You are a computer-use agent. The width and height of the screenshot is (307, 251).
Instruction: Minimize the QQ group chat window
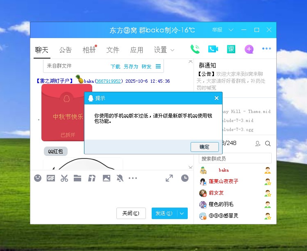[x=244, y=30]
